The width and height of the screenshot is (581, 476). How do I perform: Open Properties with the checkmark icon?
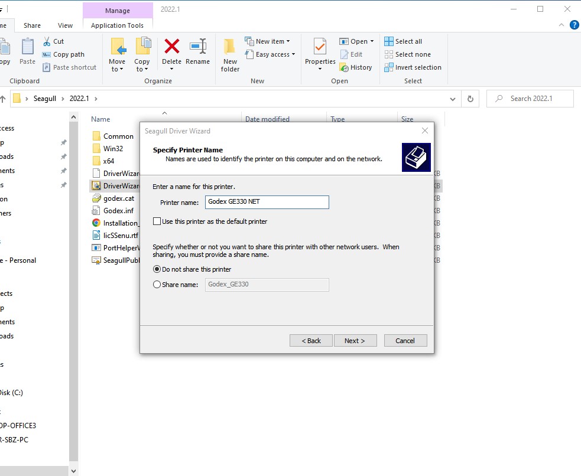tap(320, 47)
